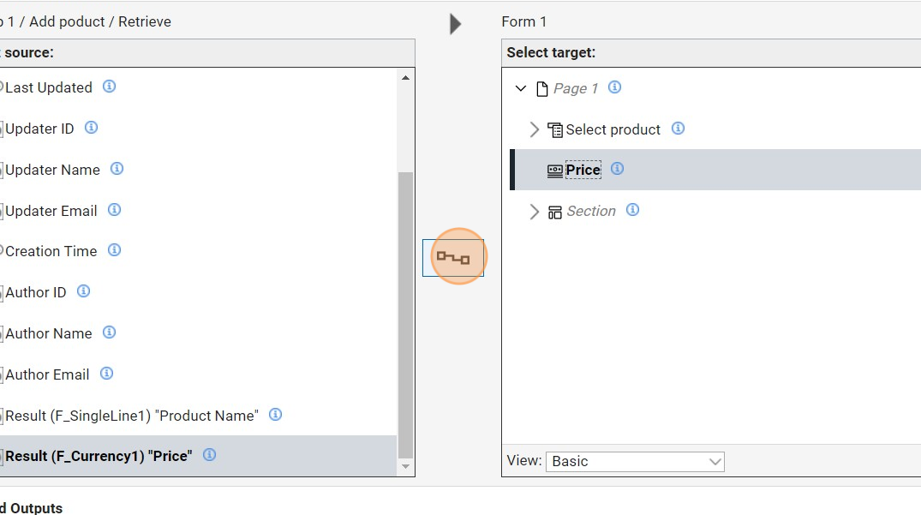This screenshot has width=921, height=515.
Task: Click info icon next to Last Updated
Action: click(x=110, y=87)
